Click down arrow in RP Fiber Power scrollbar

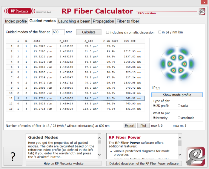click(180, 155)
